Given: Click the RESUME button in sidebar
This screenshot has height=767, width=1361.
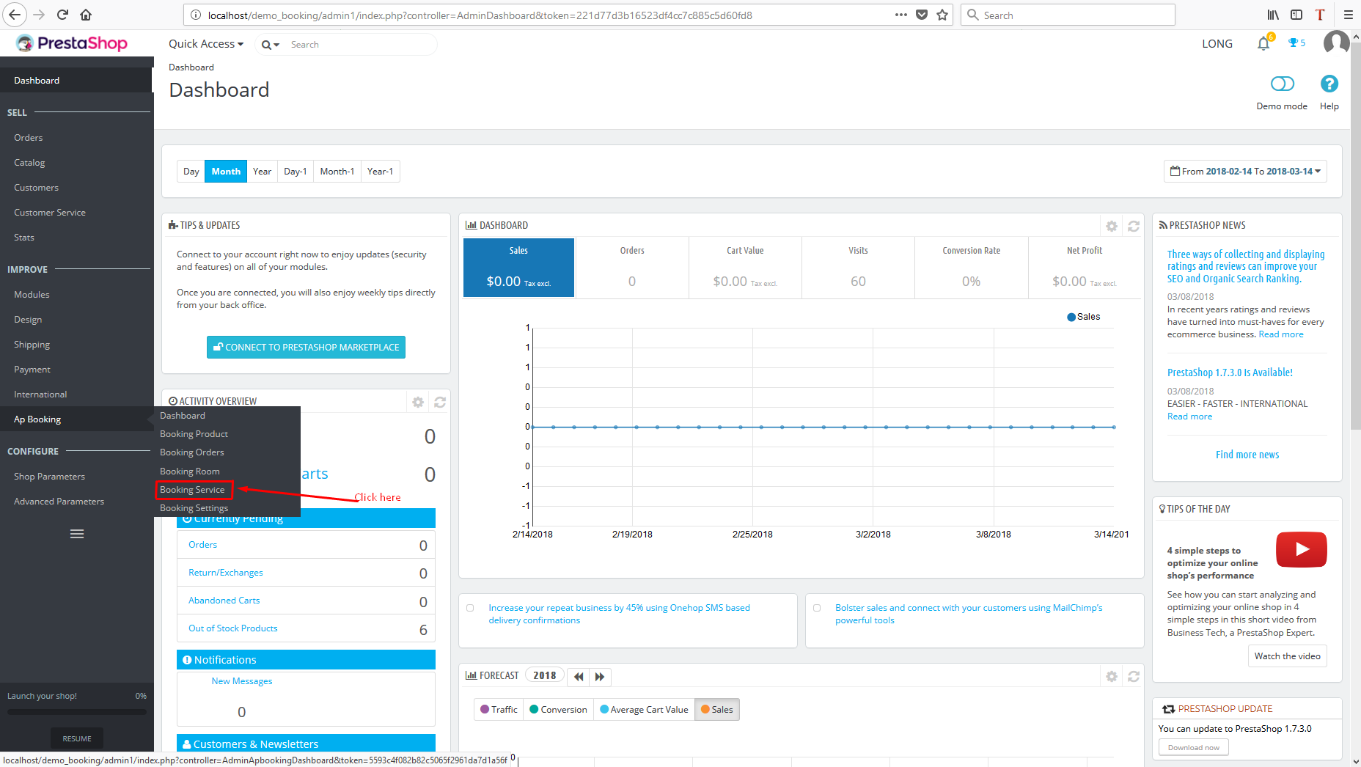Looking at the screenshot, I should pos(77,738).
